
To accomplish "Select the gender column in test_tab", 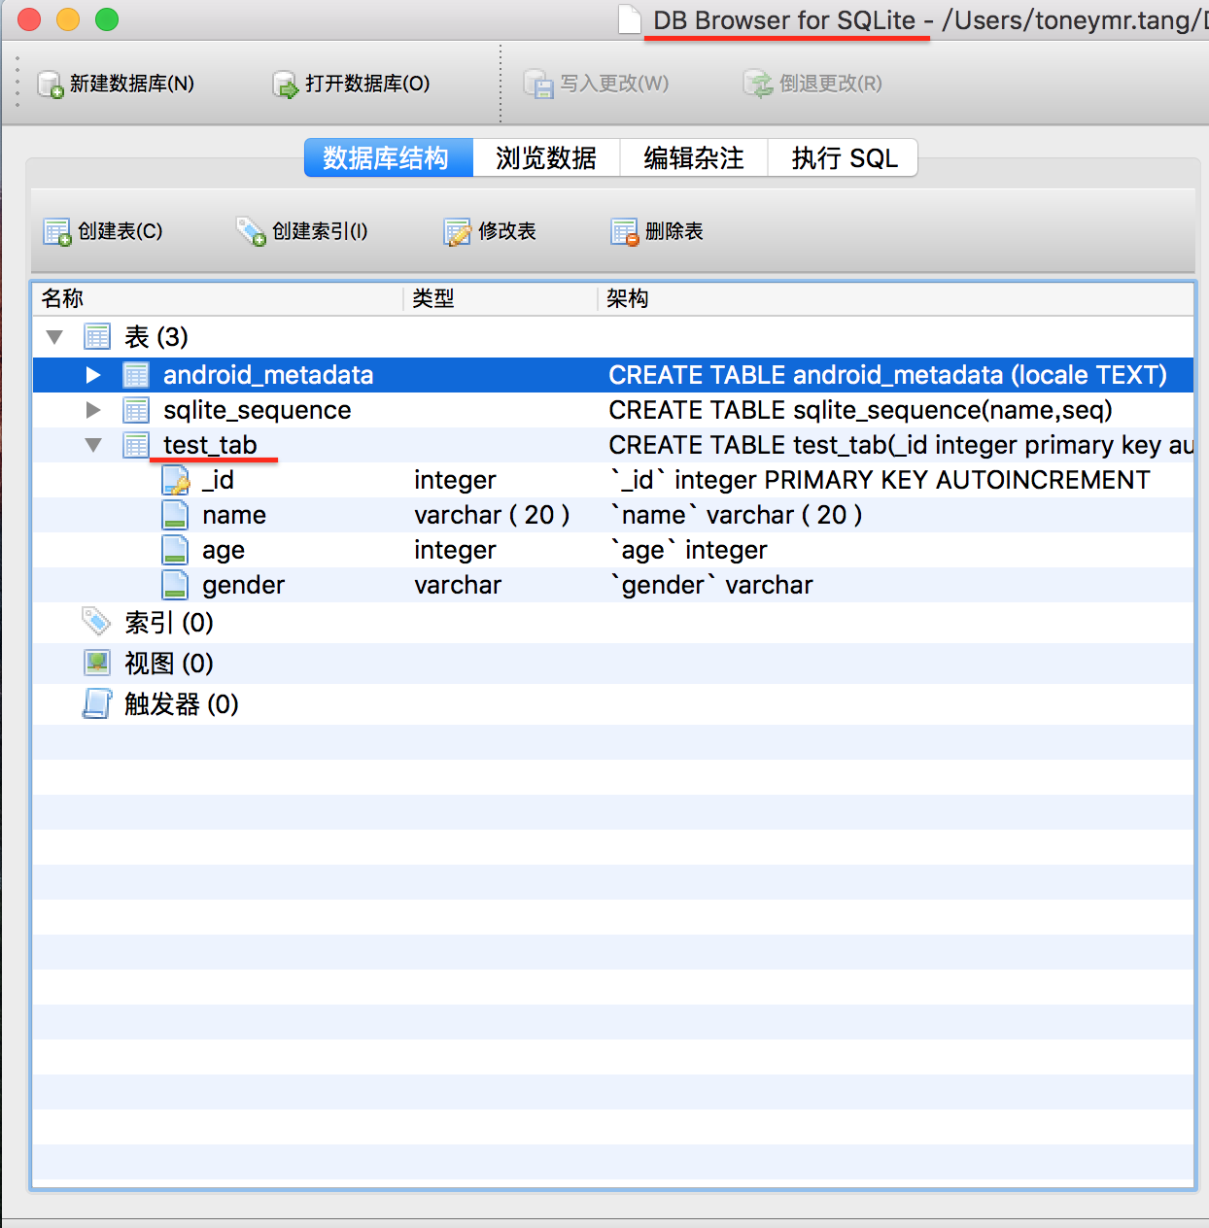I will point(243,584).
